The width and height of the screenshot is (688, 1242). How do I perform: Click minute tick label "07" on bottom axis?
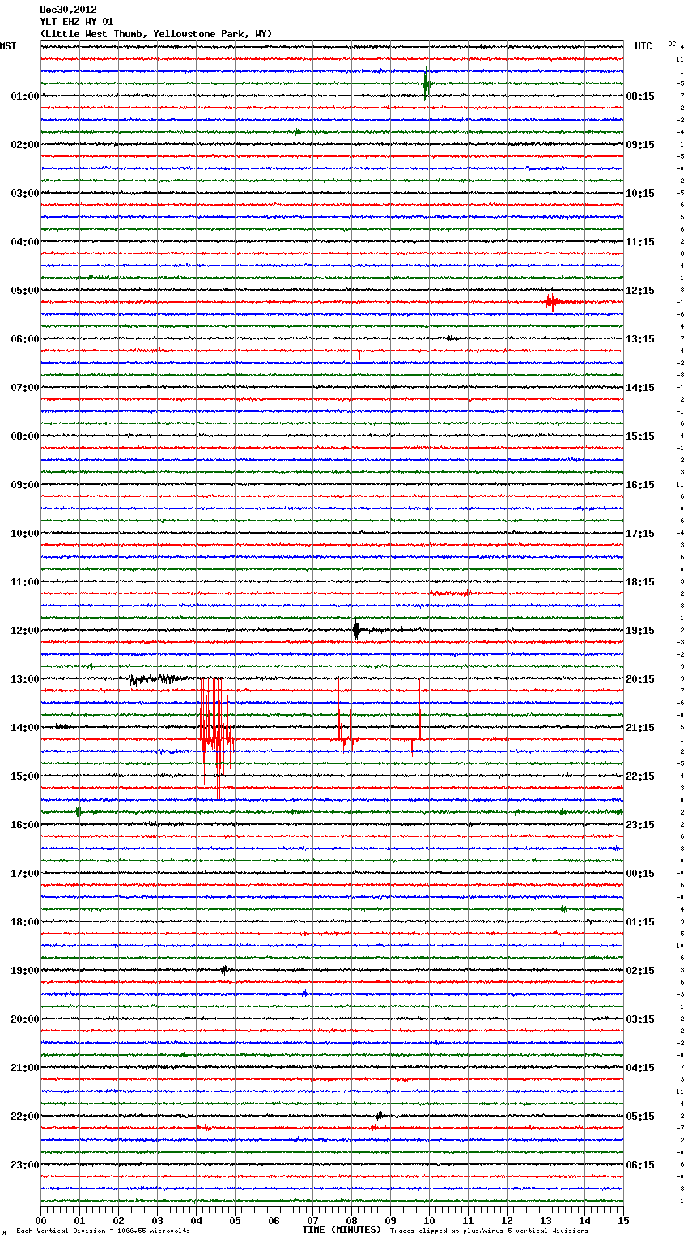tap(312, 1221)
